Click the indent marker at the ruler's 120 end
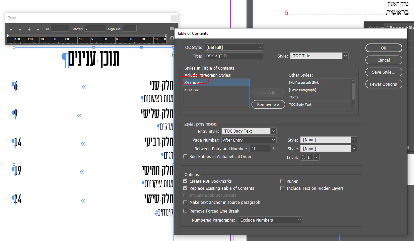Viewport: 414px width, 241px height. 8,35
